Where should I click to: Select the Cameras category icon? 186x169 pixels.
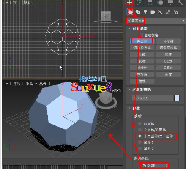[153, 12]
